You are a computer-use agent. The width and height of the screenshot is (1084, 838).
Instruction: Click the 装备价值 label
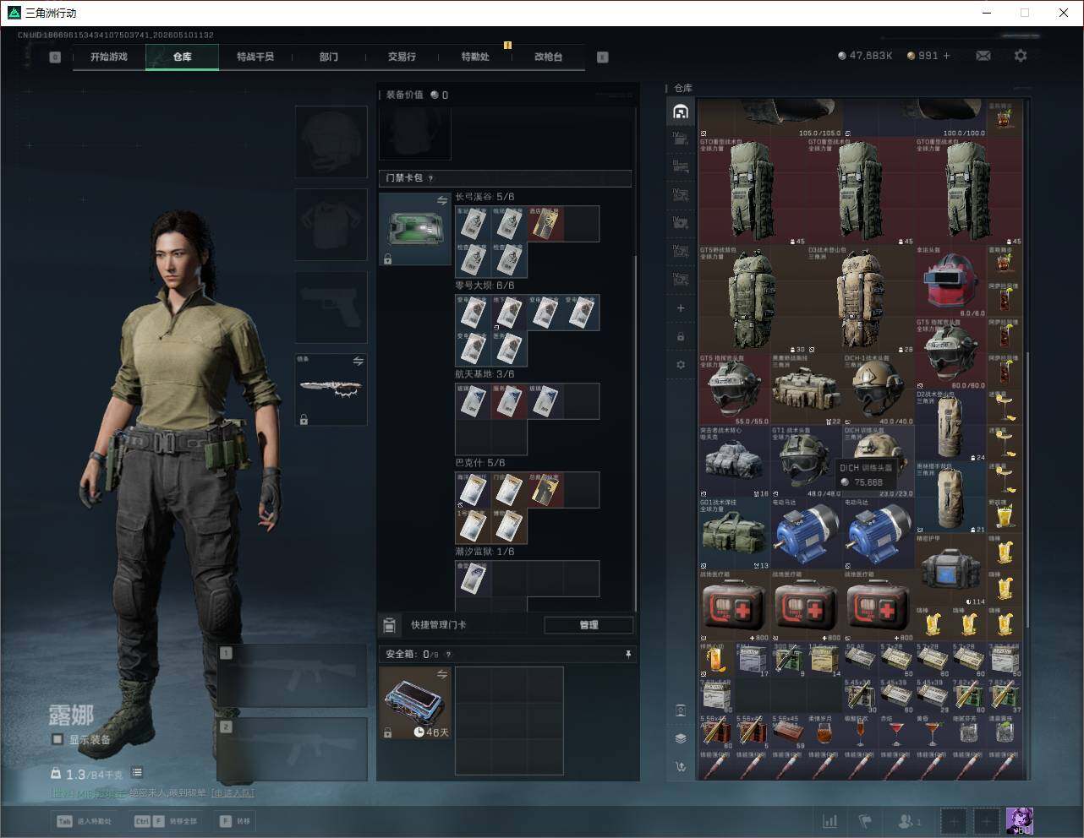404,95
